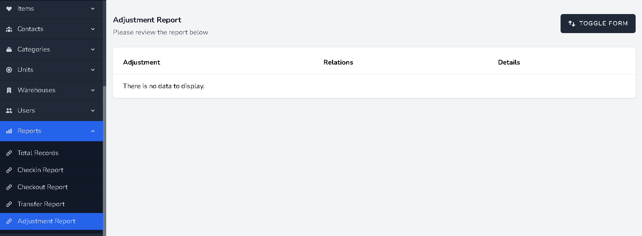Open the Checkin Report

[40, 170]
